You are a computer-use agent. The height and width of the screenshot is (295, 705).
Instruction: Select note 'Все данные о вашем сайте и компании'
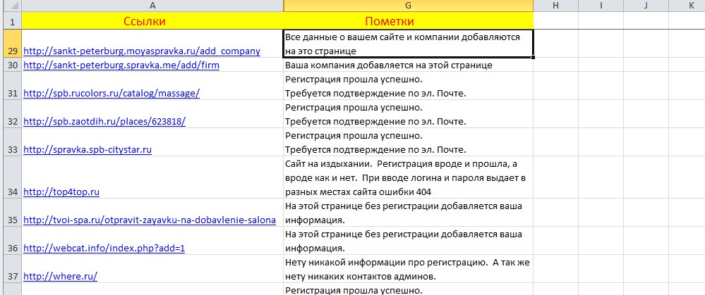409,44
